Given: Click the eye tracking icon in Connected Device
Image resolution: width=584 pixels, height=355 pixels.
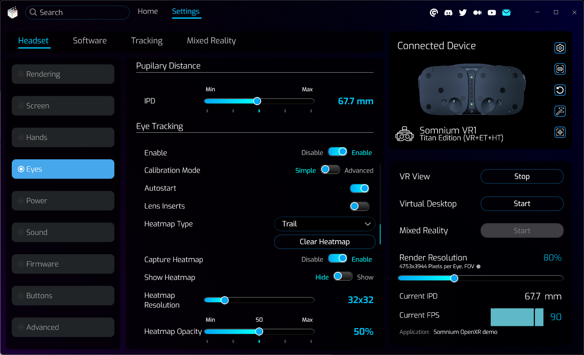Looking at the screenshot, I should point(560,69).
